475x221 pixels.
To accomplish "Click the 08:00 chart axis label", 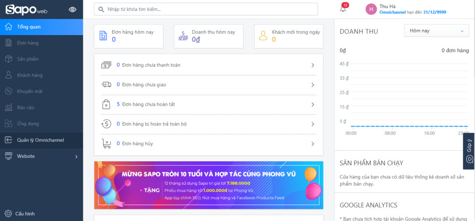I will [x=390, y=133].
